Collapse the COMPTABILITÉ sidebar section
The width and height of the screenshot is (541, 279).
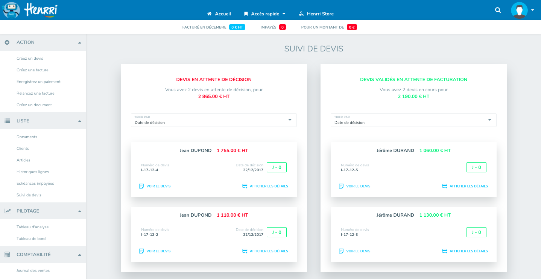tap(80, 255)
